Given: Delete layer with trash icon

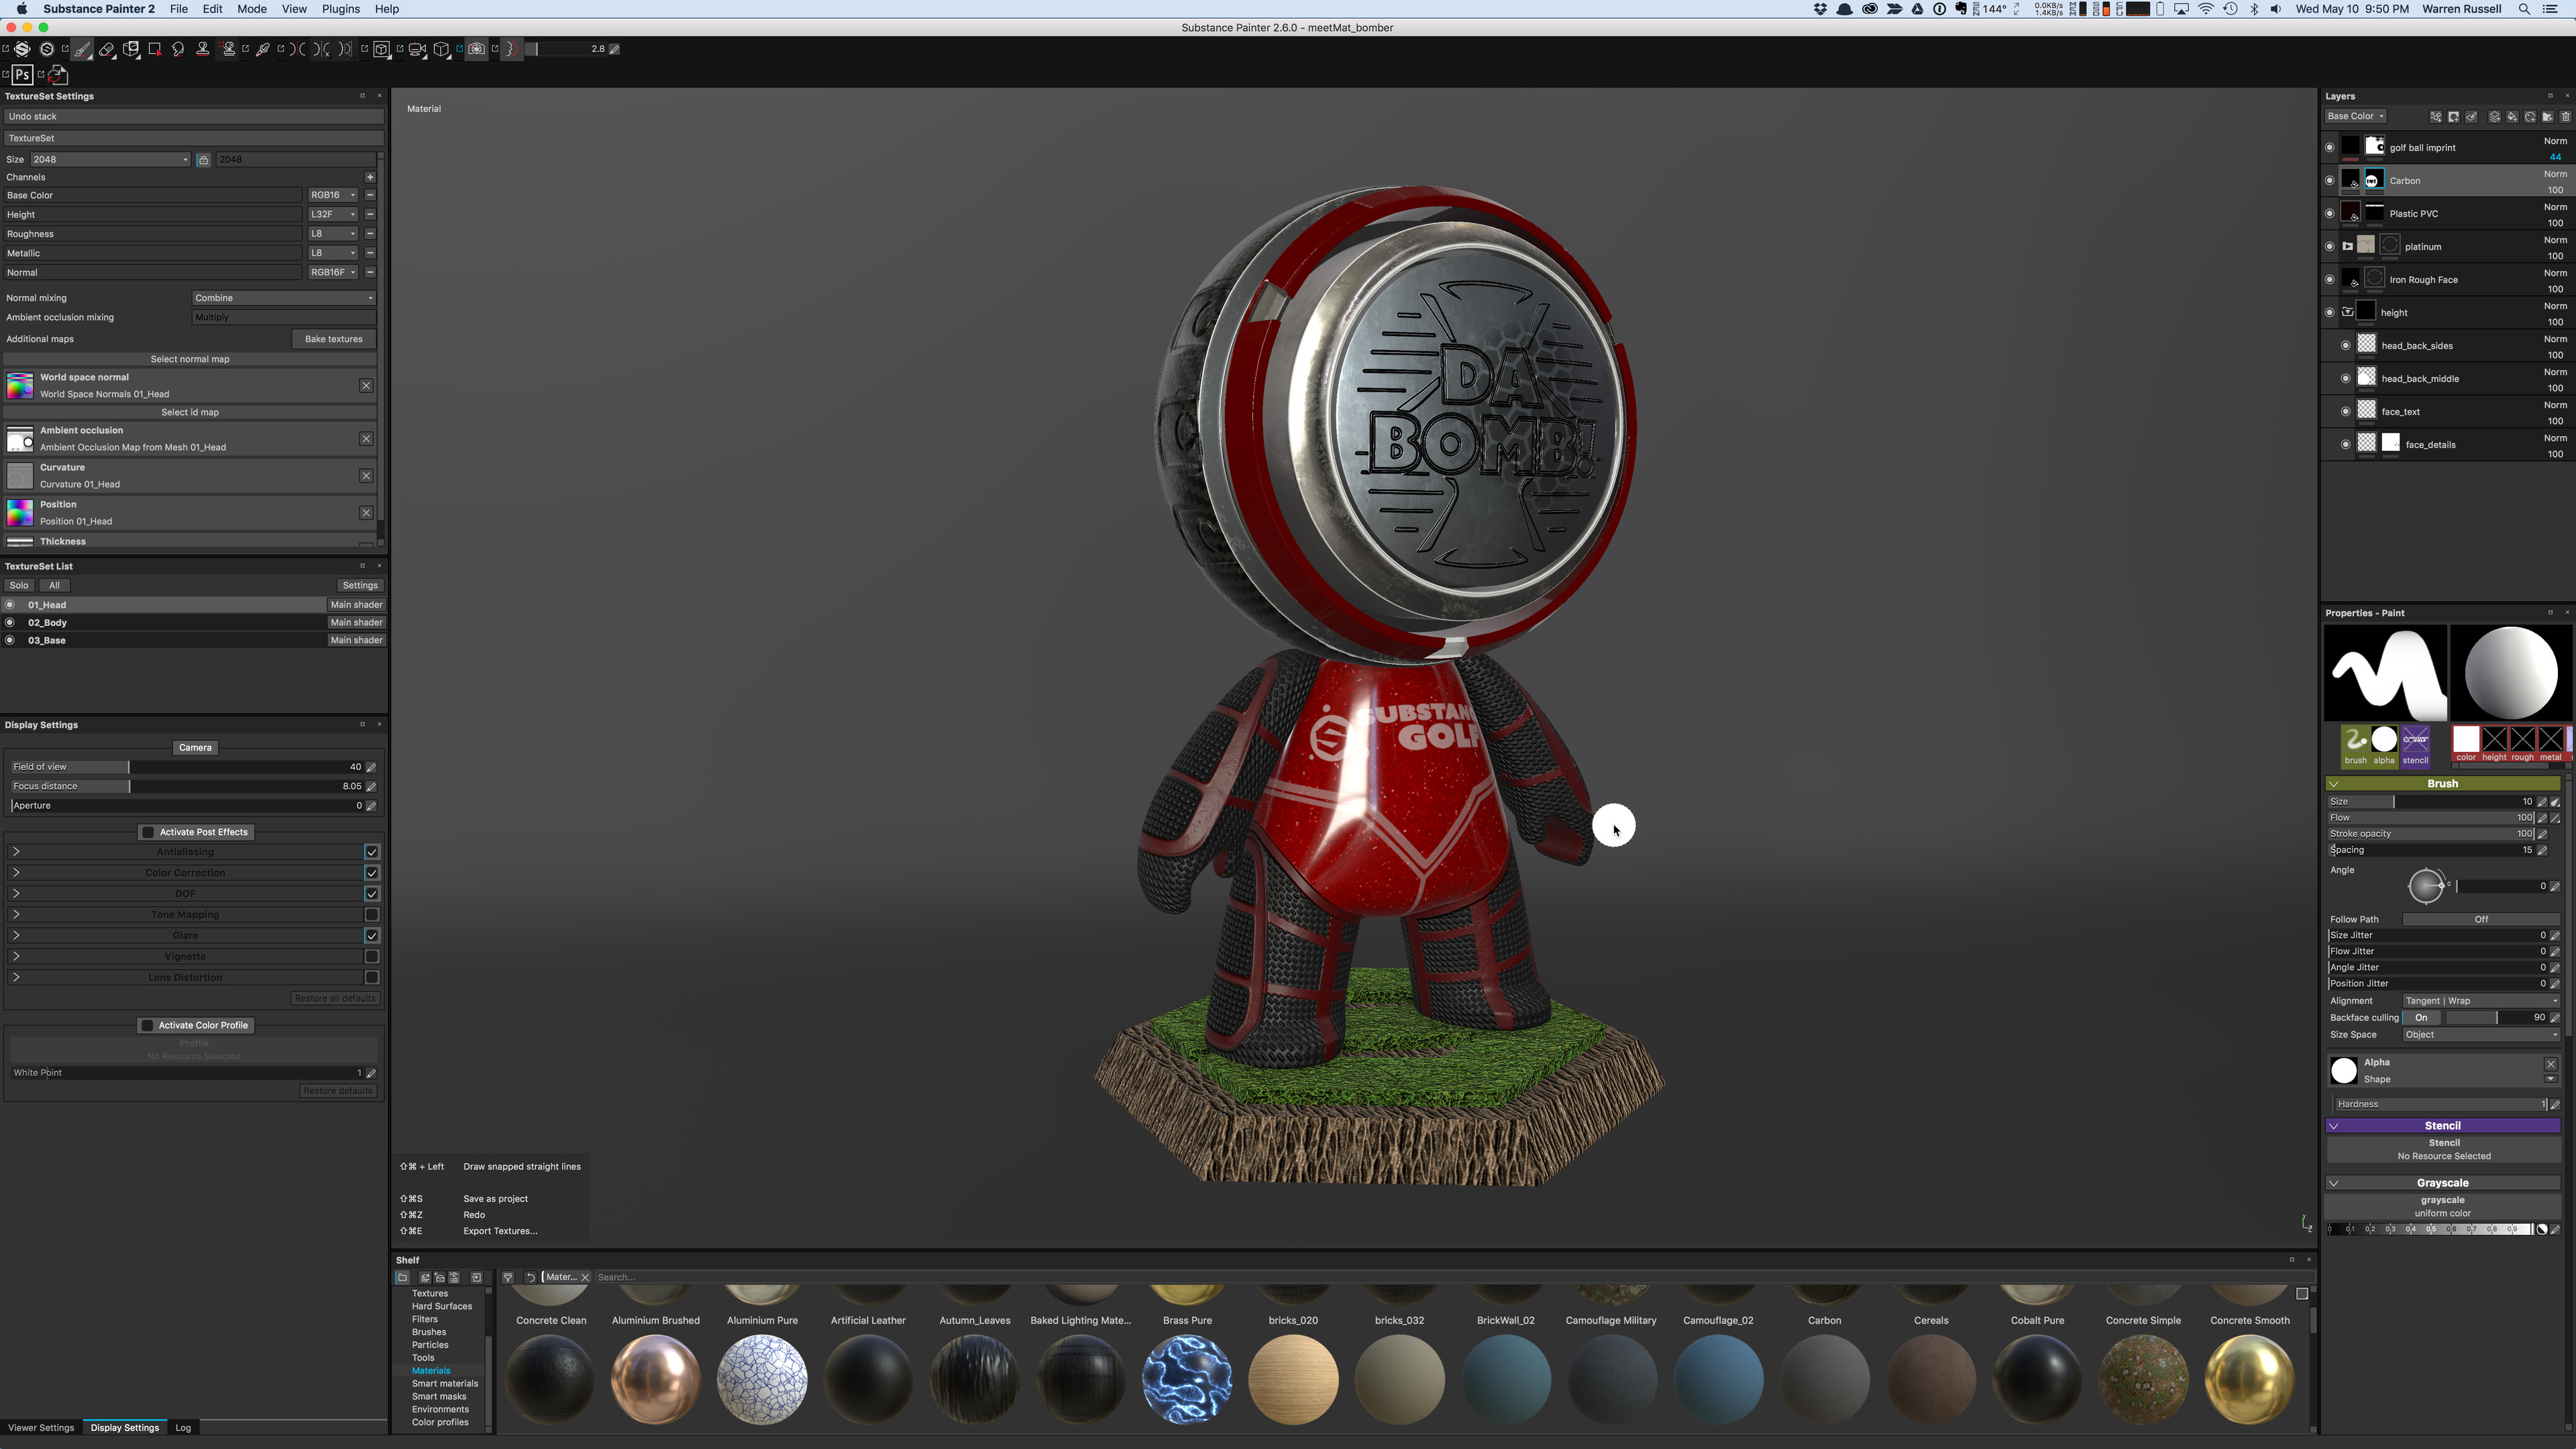Looking at the screenshot, I should (x=2565, y=117).
